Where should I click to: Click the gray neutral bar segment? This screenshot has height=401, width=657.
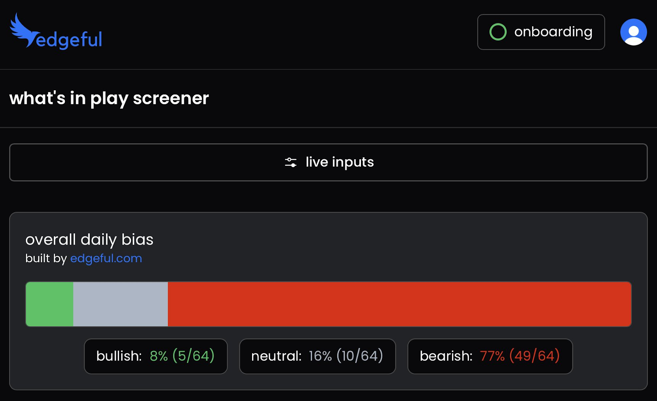120,304
